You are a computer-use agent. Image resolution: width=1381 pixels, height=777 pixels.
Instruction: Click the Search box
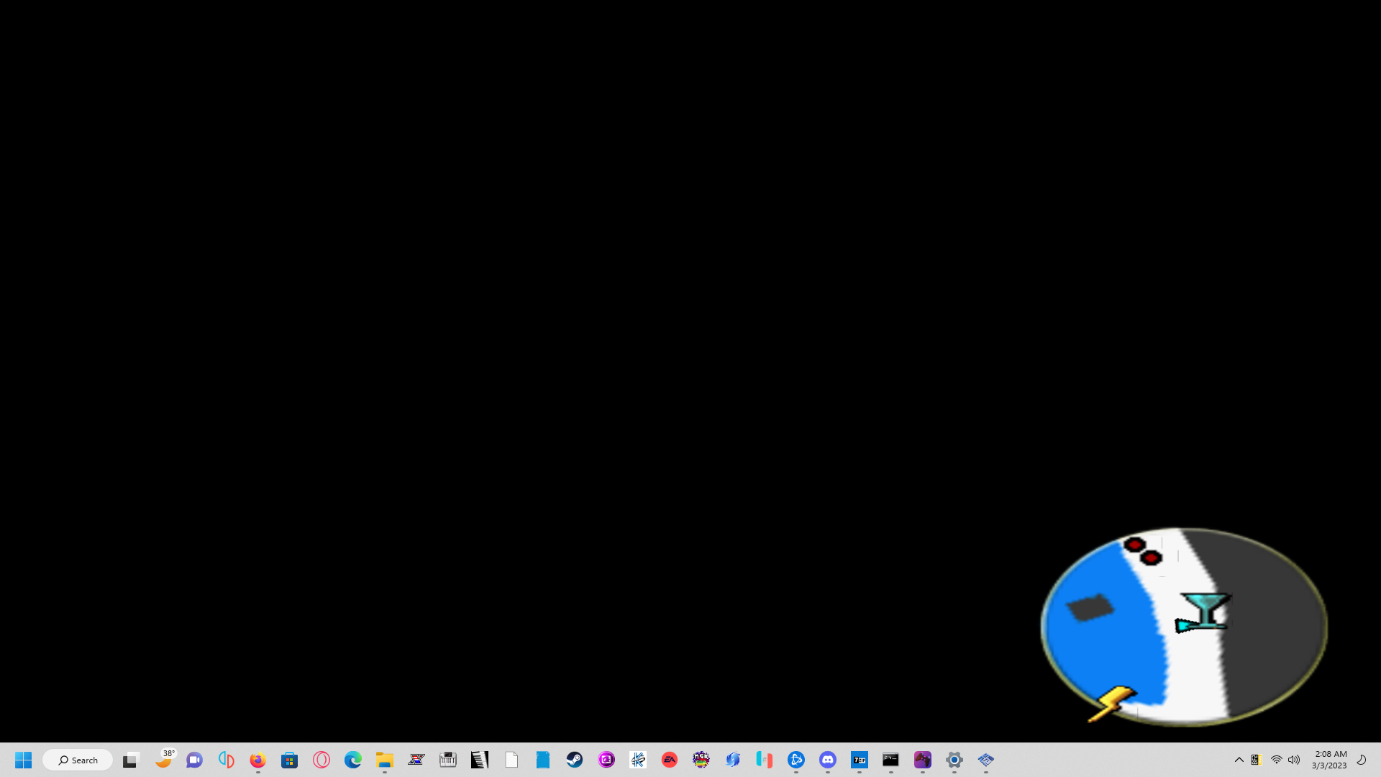click(78, 759)
